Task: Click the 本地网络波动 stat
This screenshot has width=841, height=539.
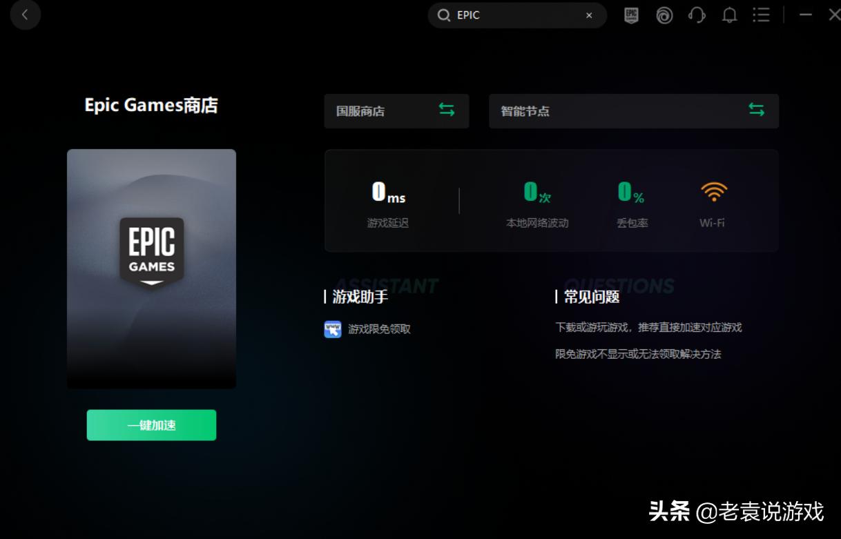Action: (537, 204)
